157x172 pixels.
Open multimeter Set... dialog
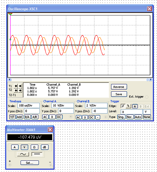(x=30, y=163)
